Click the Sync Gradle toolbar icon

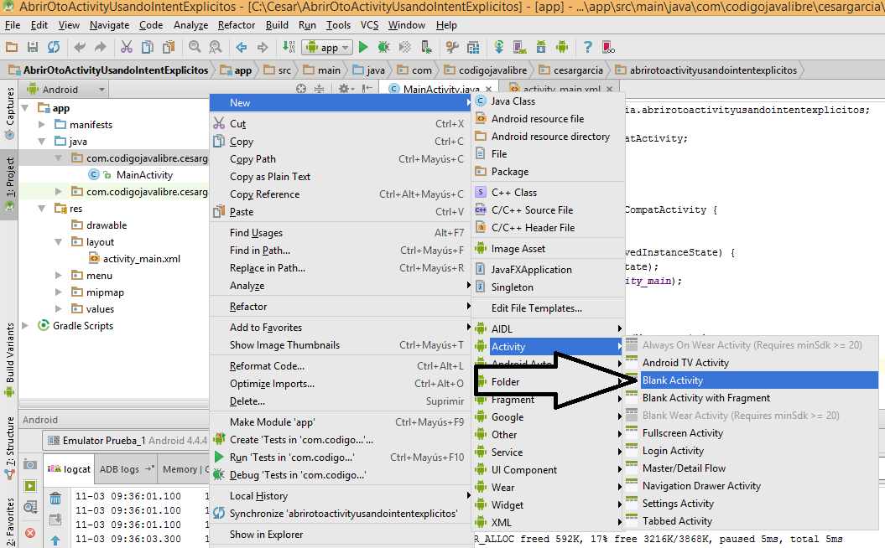point(499,48)
